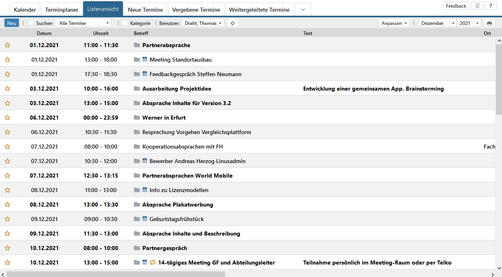Screen dimensions: 502x277
Task: Enable the Suchen checkbox
Action: [31, 23]
